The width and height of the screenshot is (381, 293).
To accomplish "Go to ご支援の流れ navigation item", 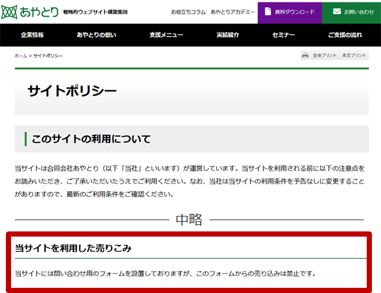I will coord(345,35).
